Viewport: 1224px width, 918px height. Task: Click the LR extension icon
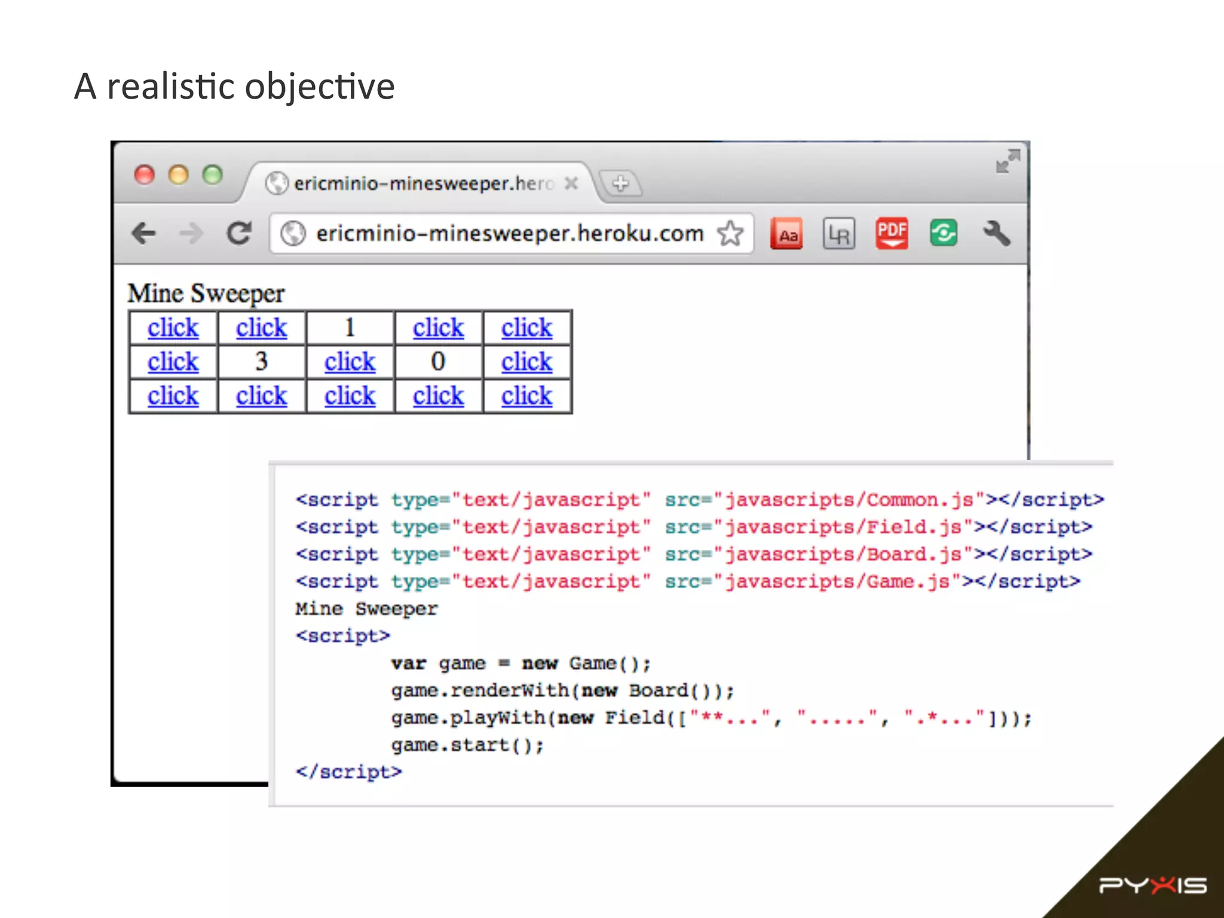(x=839, y=234)
